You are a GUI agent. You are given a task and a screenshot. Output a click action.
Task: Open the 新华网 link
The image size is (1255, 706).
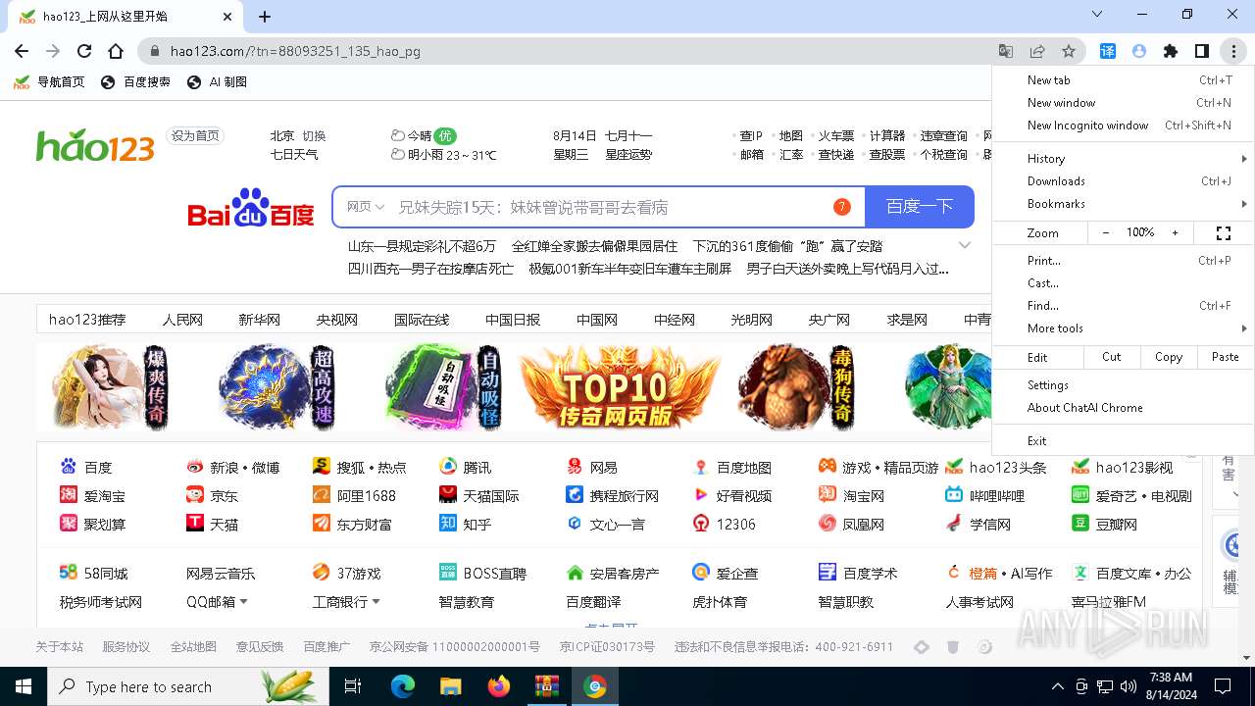pos(259,319)
